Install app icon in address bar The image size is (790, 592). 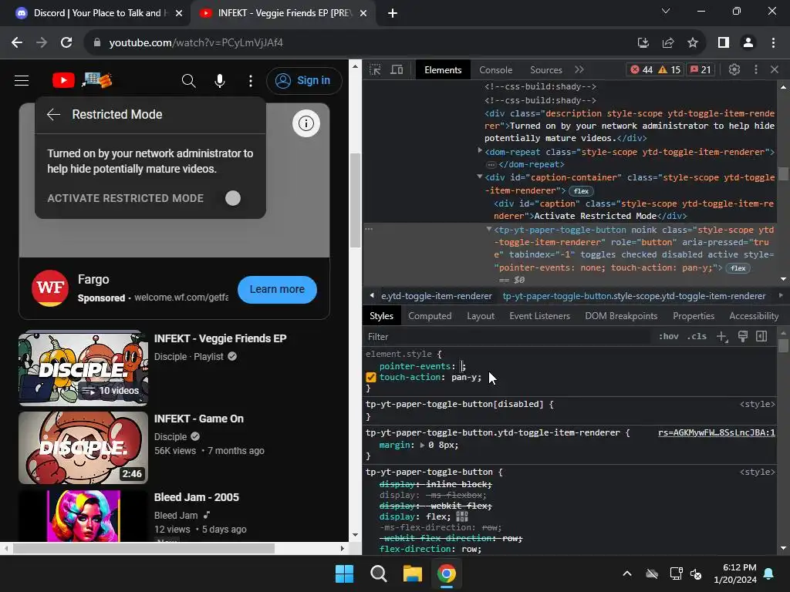(x=643, y=43)
